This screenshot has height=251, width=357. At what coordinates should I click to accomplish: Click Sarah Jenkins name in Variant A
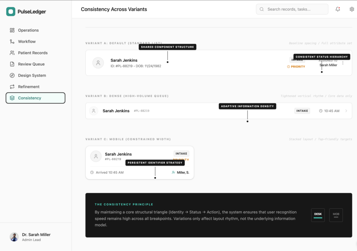(124, 60)
